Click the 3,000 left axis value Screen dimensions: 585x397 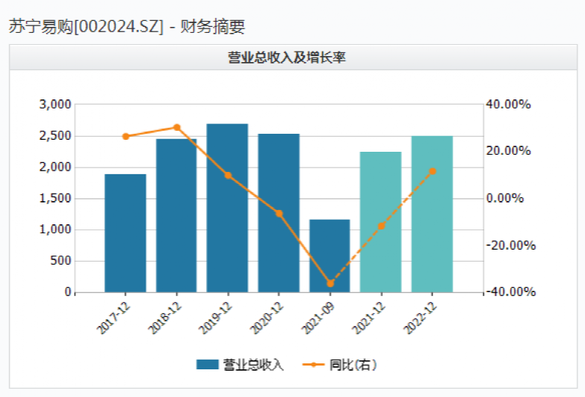pos(55,104)
